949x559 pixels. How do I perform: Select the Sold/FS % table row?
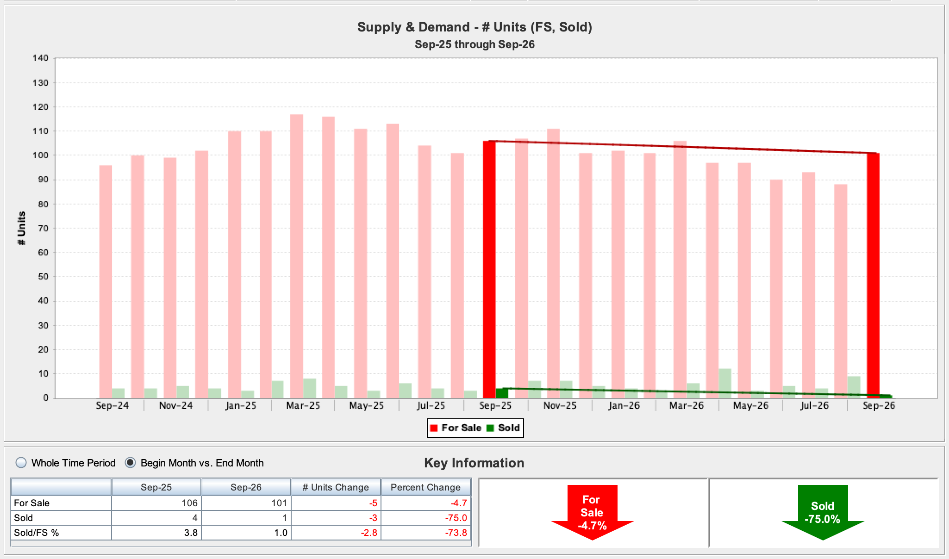(x=241, y=533)
